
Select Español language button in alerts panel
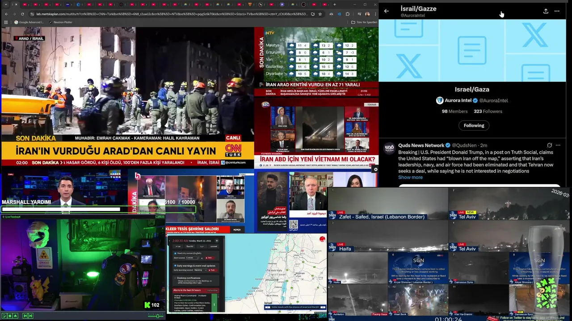pos(190,246)
